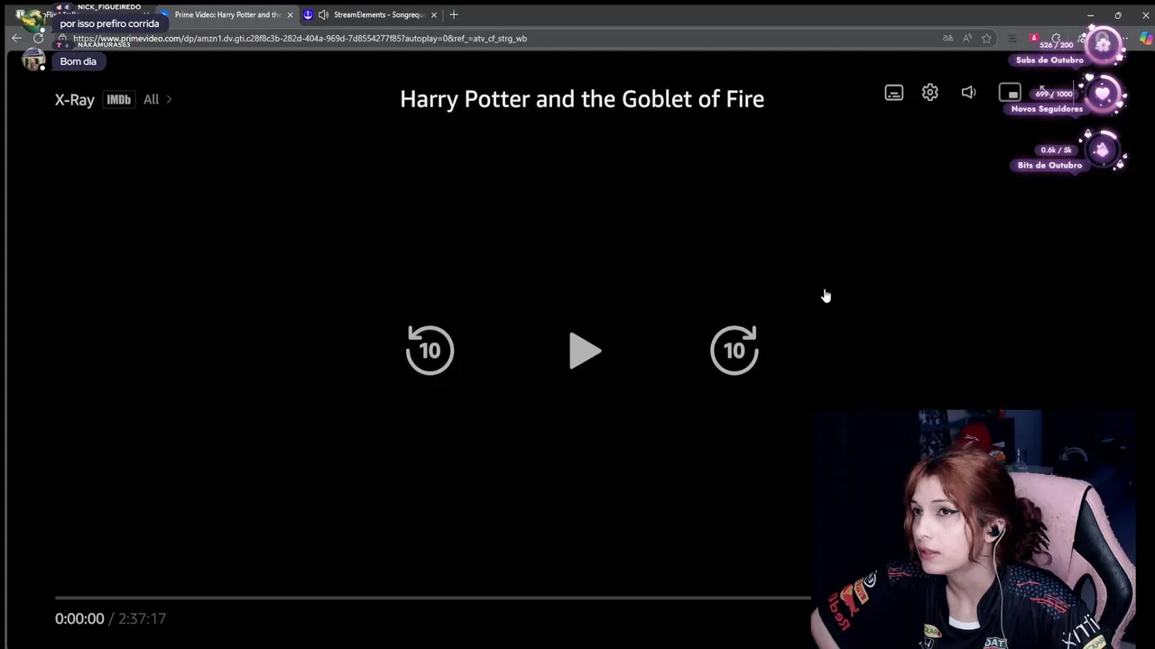Open subtitles and audio options
The width and height of the screenshot is (1155, 649).
[x=893, y=93]
